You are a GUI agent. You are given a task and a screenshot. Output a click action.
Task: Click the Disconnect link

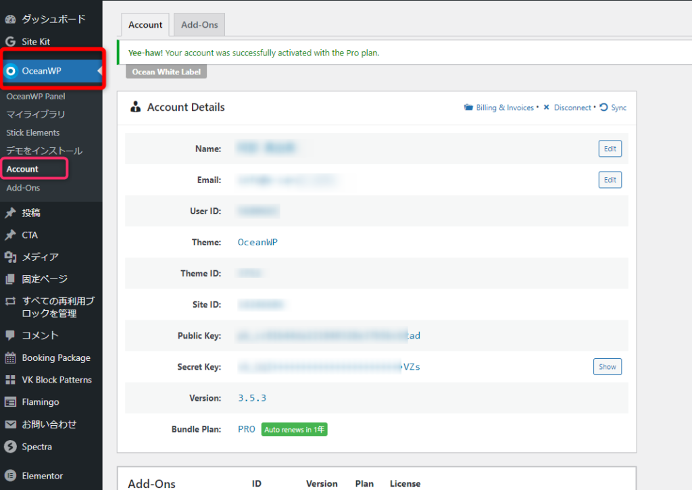[x=572, y=107]
